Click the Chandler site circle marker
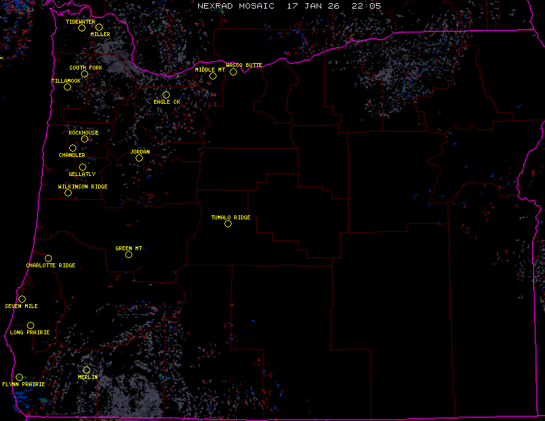 point(73,148)
